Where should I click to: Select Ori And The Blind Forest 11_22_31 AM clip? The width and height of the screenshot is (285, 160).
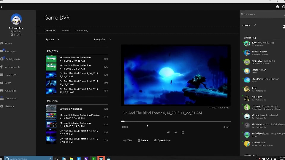(77, 91)
